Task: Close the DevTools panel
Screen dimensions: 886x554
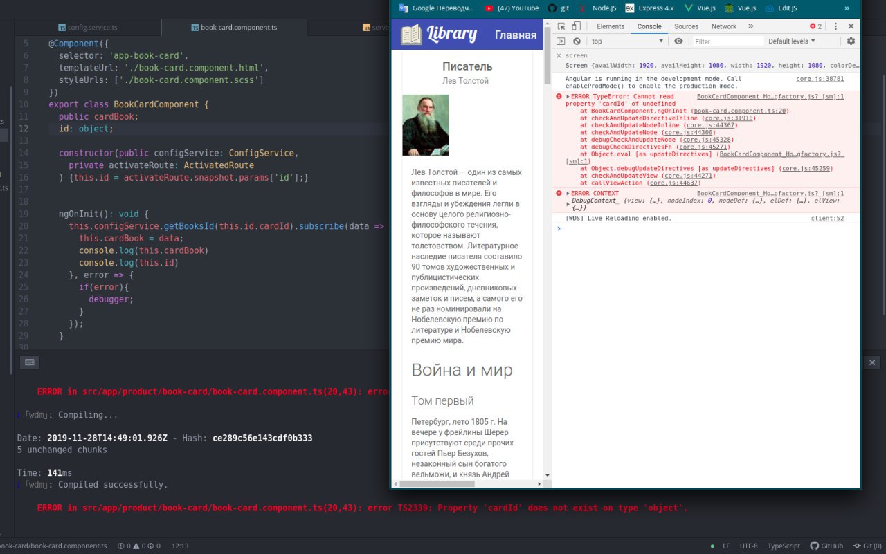Action: [x=851, y=26]
